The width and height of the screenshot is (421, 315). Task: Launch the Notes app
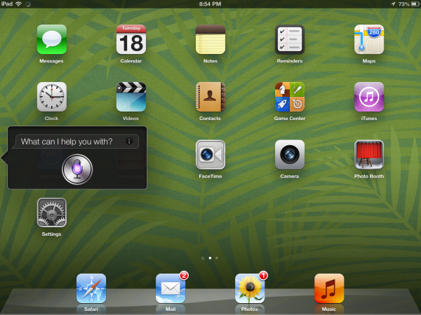210,39
